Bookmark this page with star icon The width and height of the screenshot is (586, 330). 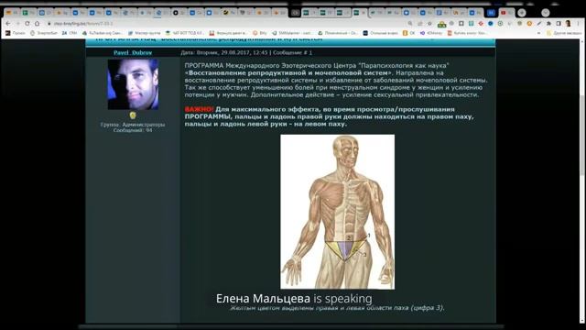pyautogui.click(x=429, y=23)
